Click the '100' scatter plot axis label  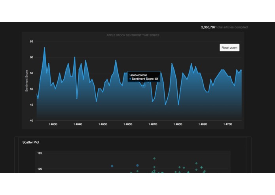click(40, 169)
